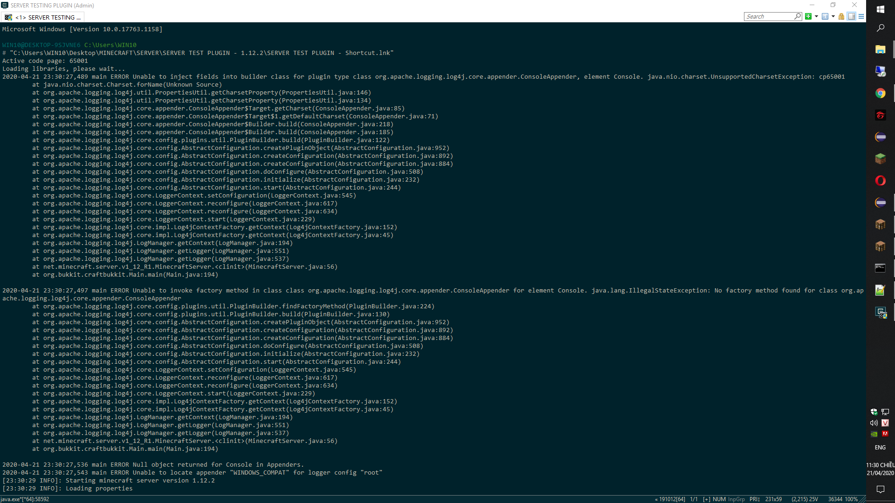
Task: Click the active console number icon
Action: coord(825,16)
